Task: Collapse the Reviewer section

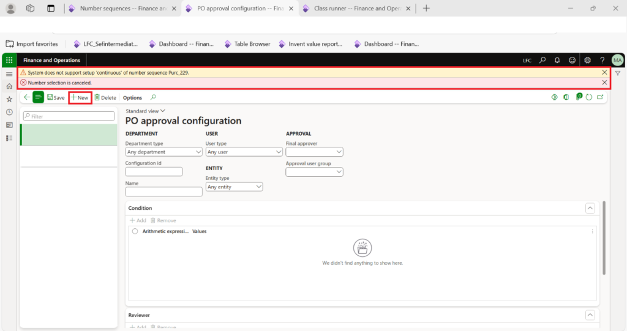Action: click(590, 315)
